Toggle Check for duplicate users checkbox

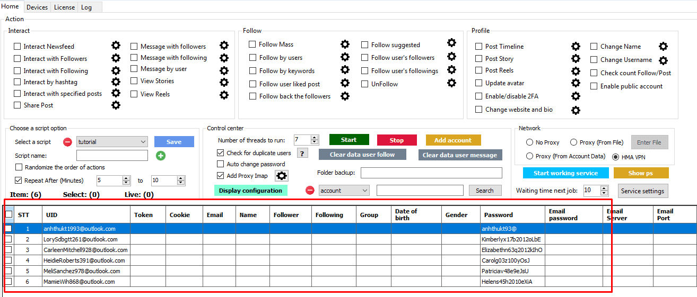[221, 153]
